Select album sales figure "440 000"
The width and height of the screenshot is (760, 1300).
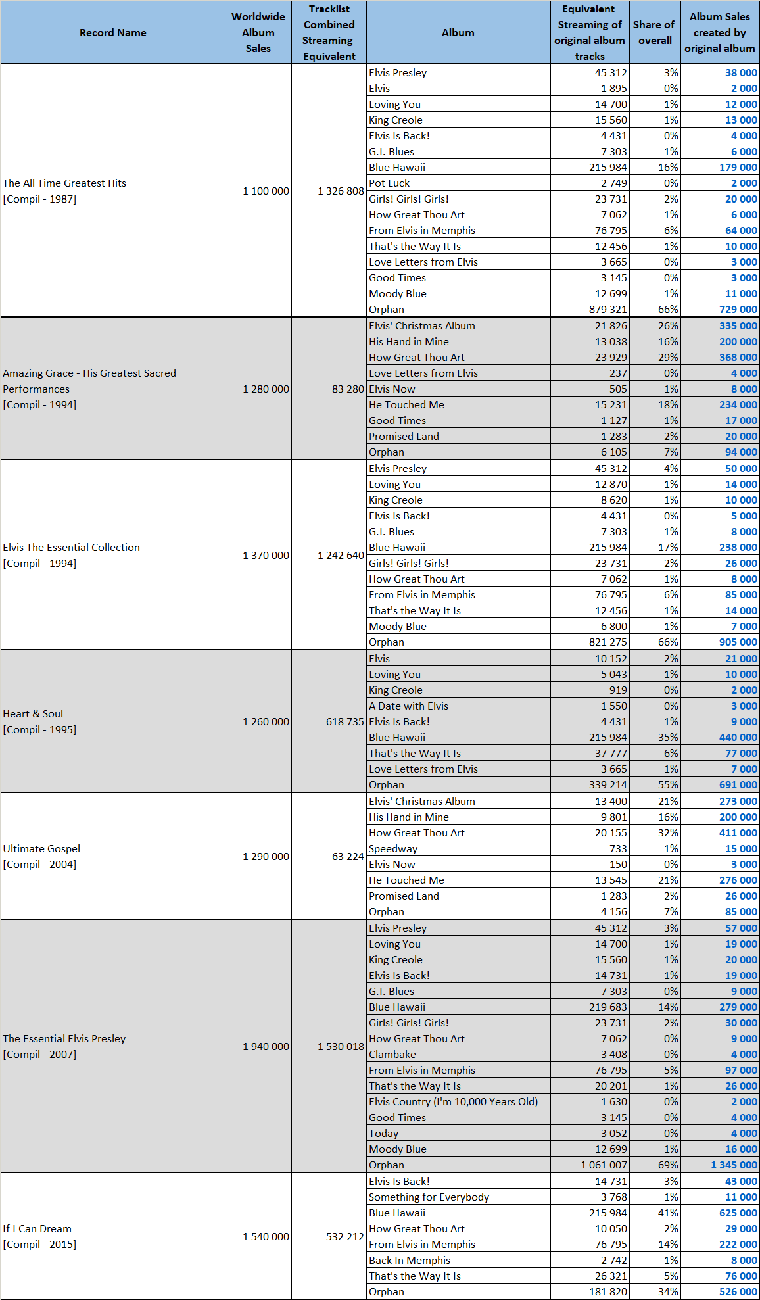[x=738, y=737]
